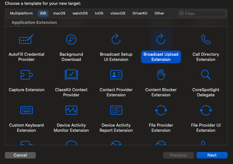The image size is (233, 164).
Task: Select the File Provider UI Extension icon
Action: (206, 110)
